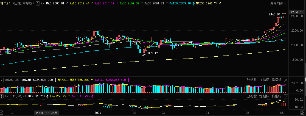Click the 2021 label on timeline
306x116 pixels.
tap(98, 113)
